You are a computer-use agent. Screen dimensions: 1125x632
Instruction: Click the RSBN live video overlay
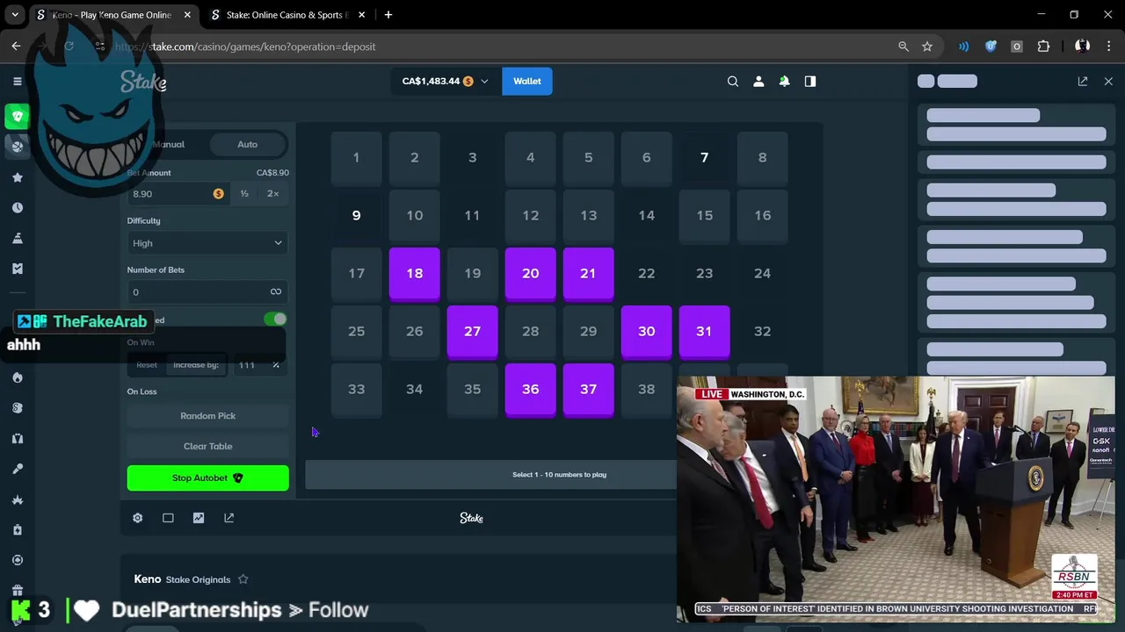pos(896,499)
